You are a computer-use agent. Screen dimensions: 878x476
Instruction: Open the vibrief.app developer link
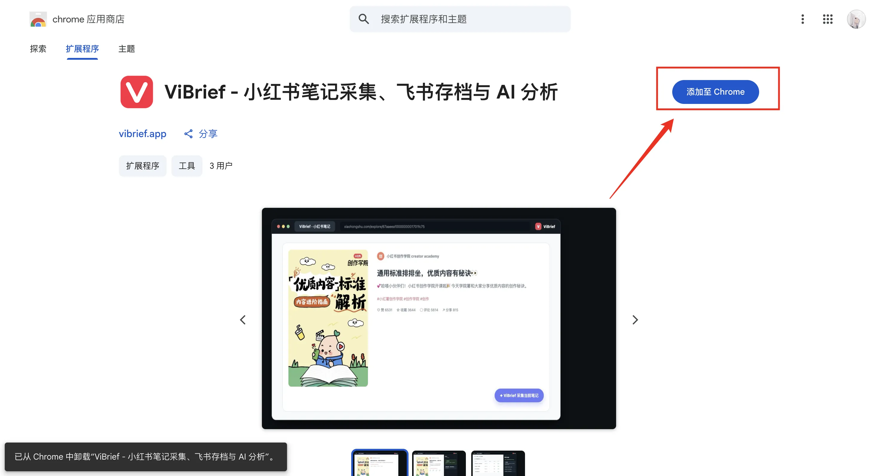click(142, 133)
